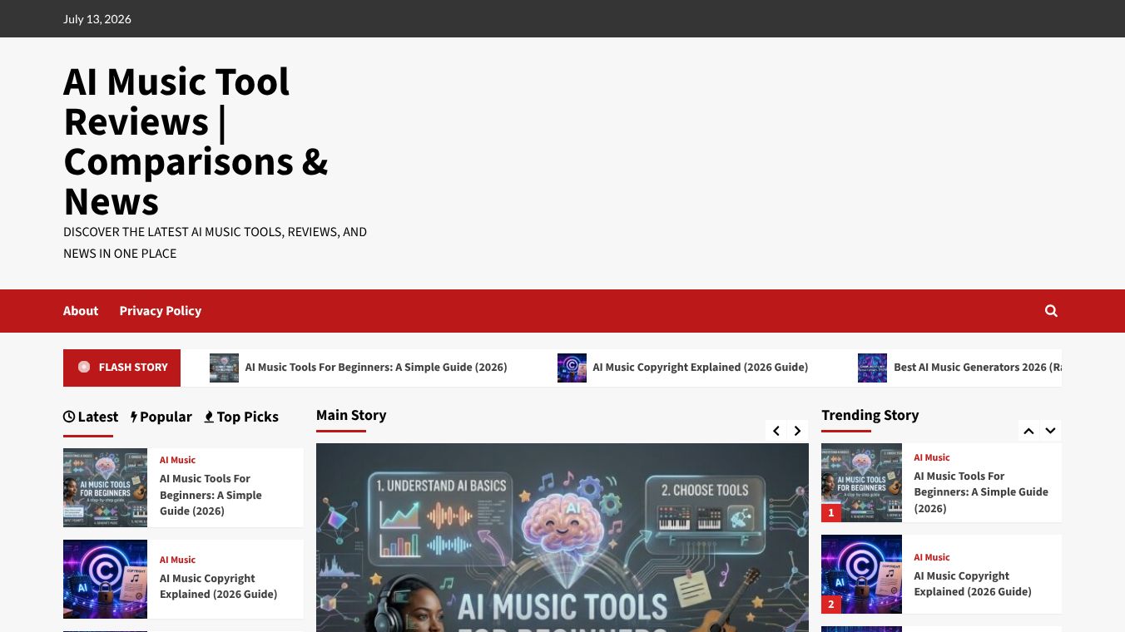Switch to the Top Picks tab

click(x=241, y=417)
